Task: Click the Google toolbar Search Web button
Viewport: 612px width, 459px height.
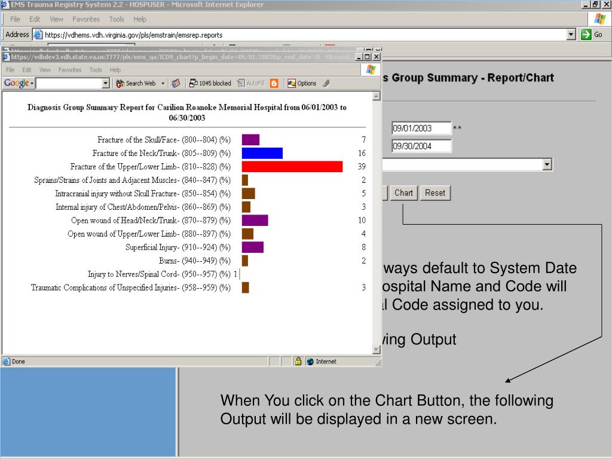Action: [136, 84]
